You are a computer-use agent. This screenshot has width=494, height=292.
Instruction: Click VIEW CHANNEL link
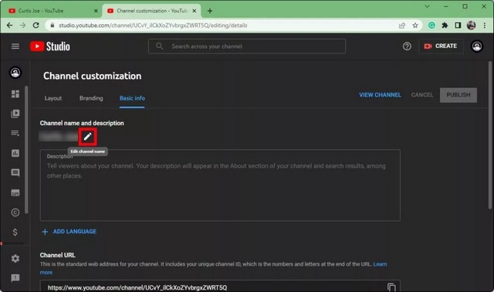point(380,95)
